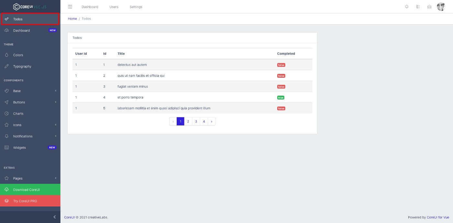Open the CoreUI for Vue footer link
Image resolution: width=453 pixels, height=223 pixels.
tap(438, 217)
